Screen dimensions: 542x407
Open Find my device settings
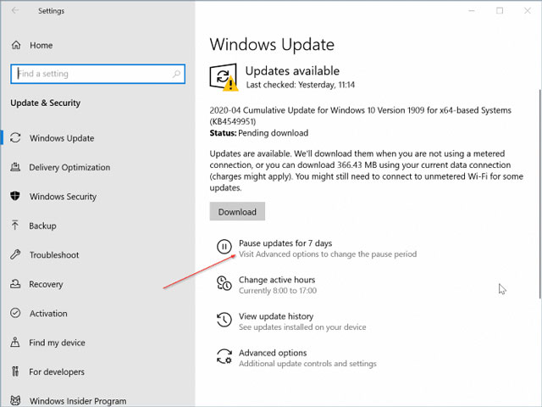tap(57, 343)
